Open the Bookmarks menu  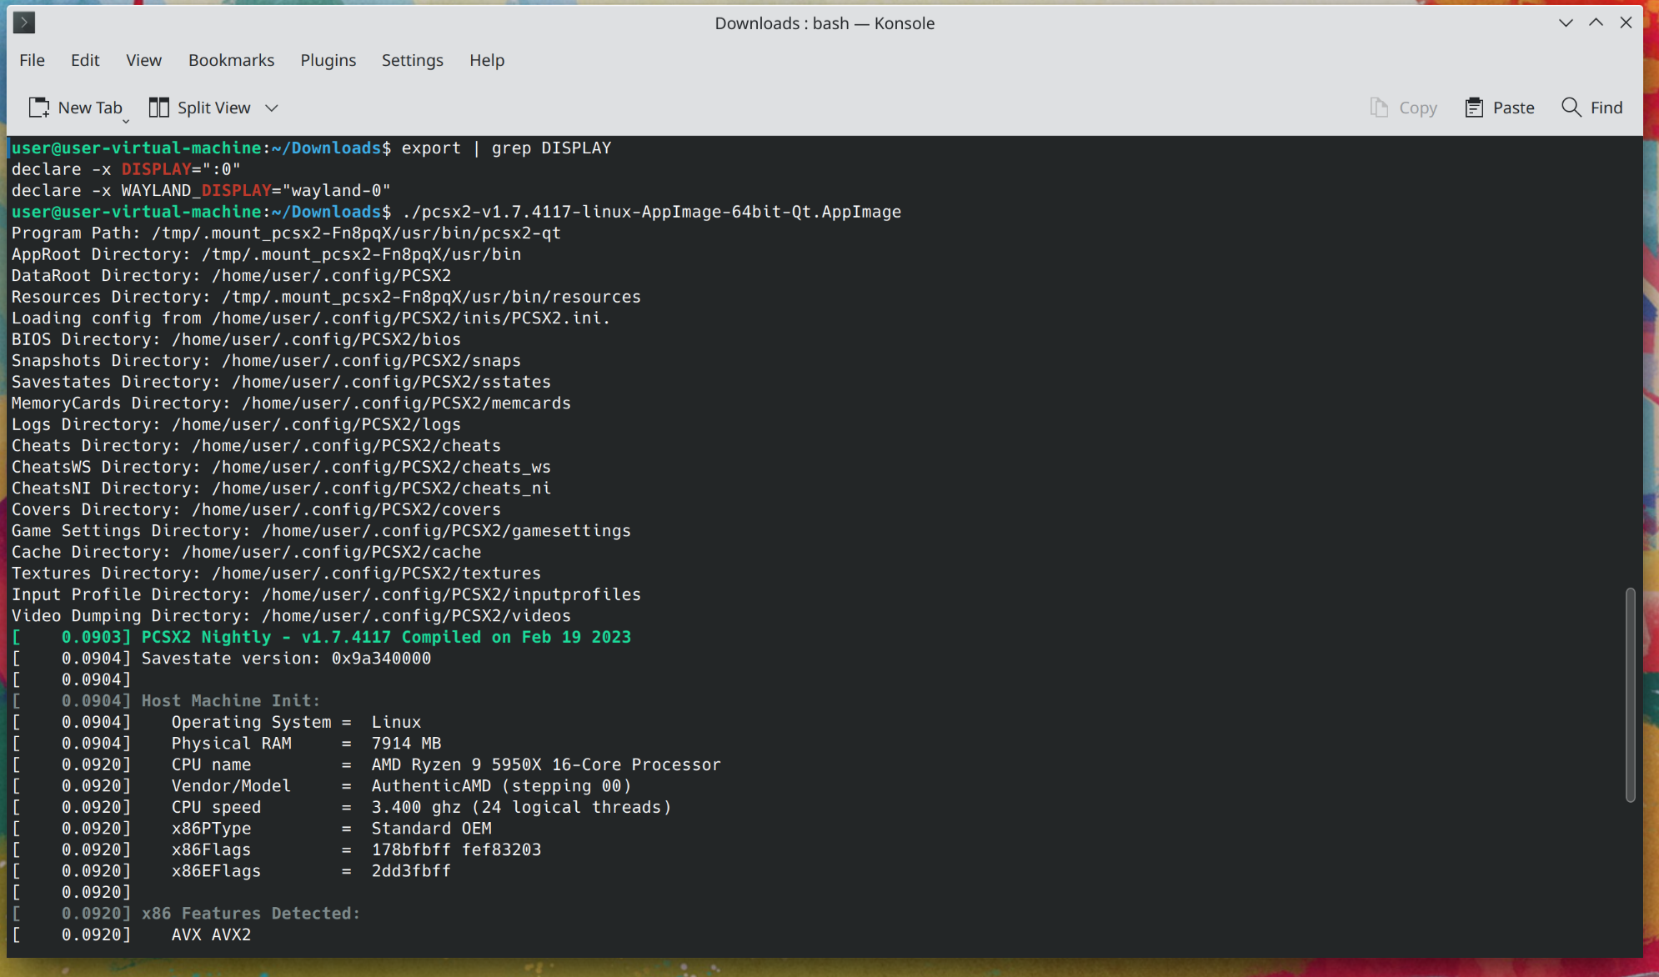tap(231, 59)
